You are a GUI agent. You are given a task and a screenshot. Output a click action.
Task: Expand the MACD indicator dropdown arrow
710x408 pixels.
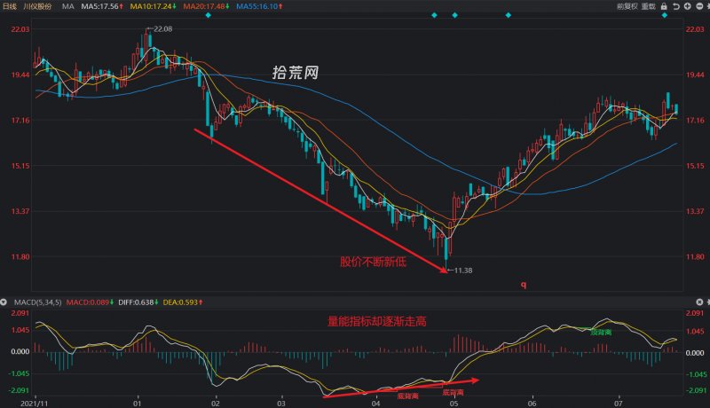click(x=4, y=302)
